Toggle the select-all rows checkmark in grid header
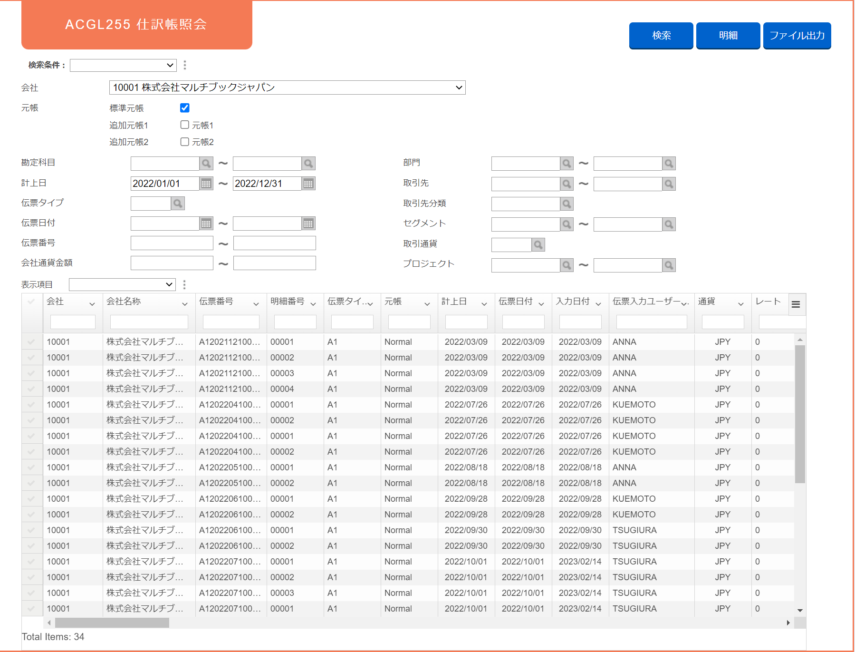The image size is (855, 652). (31, 302)
